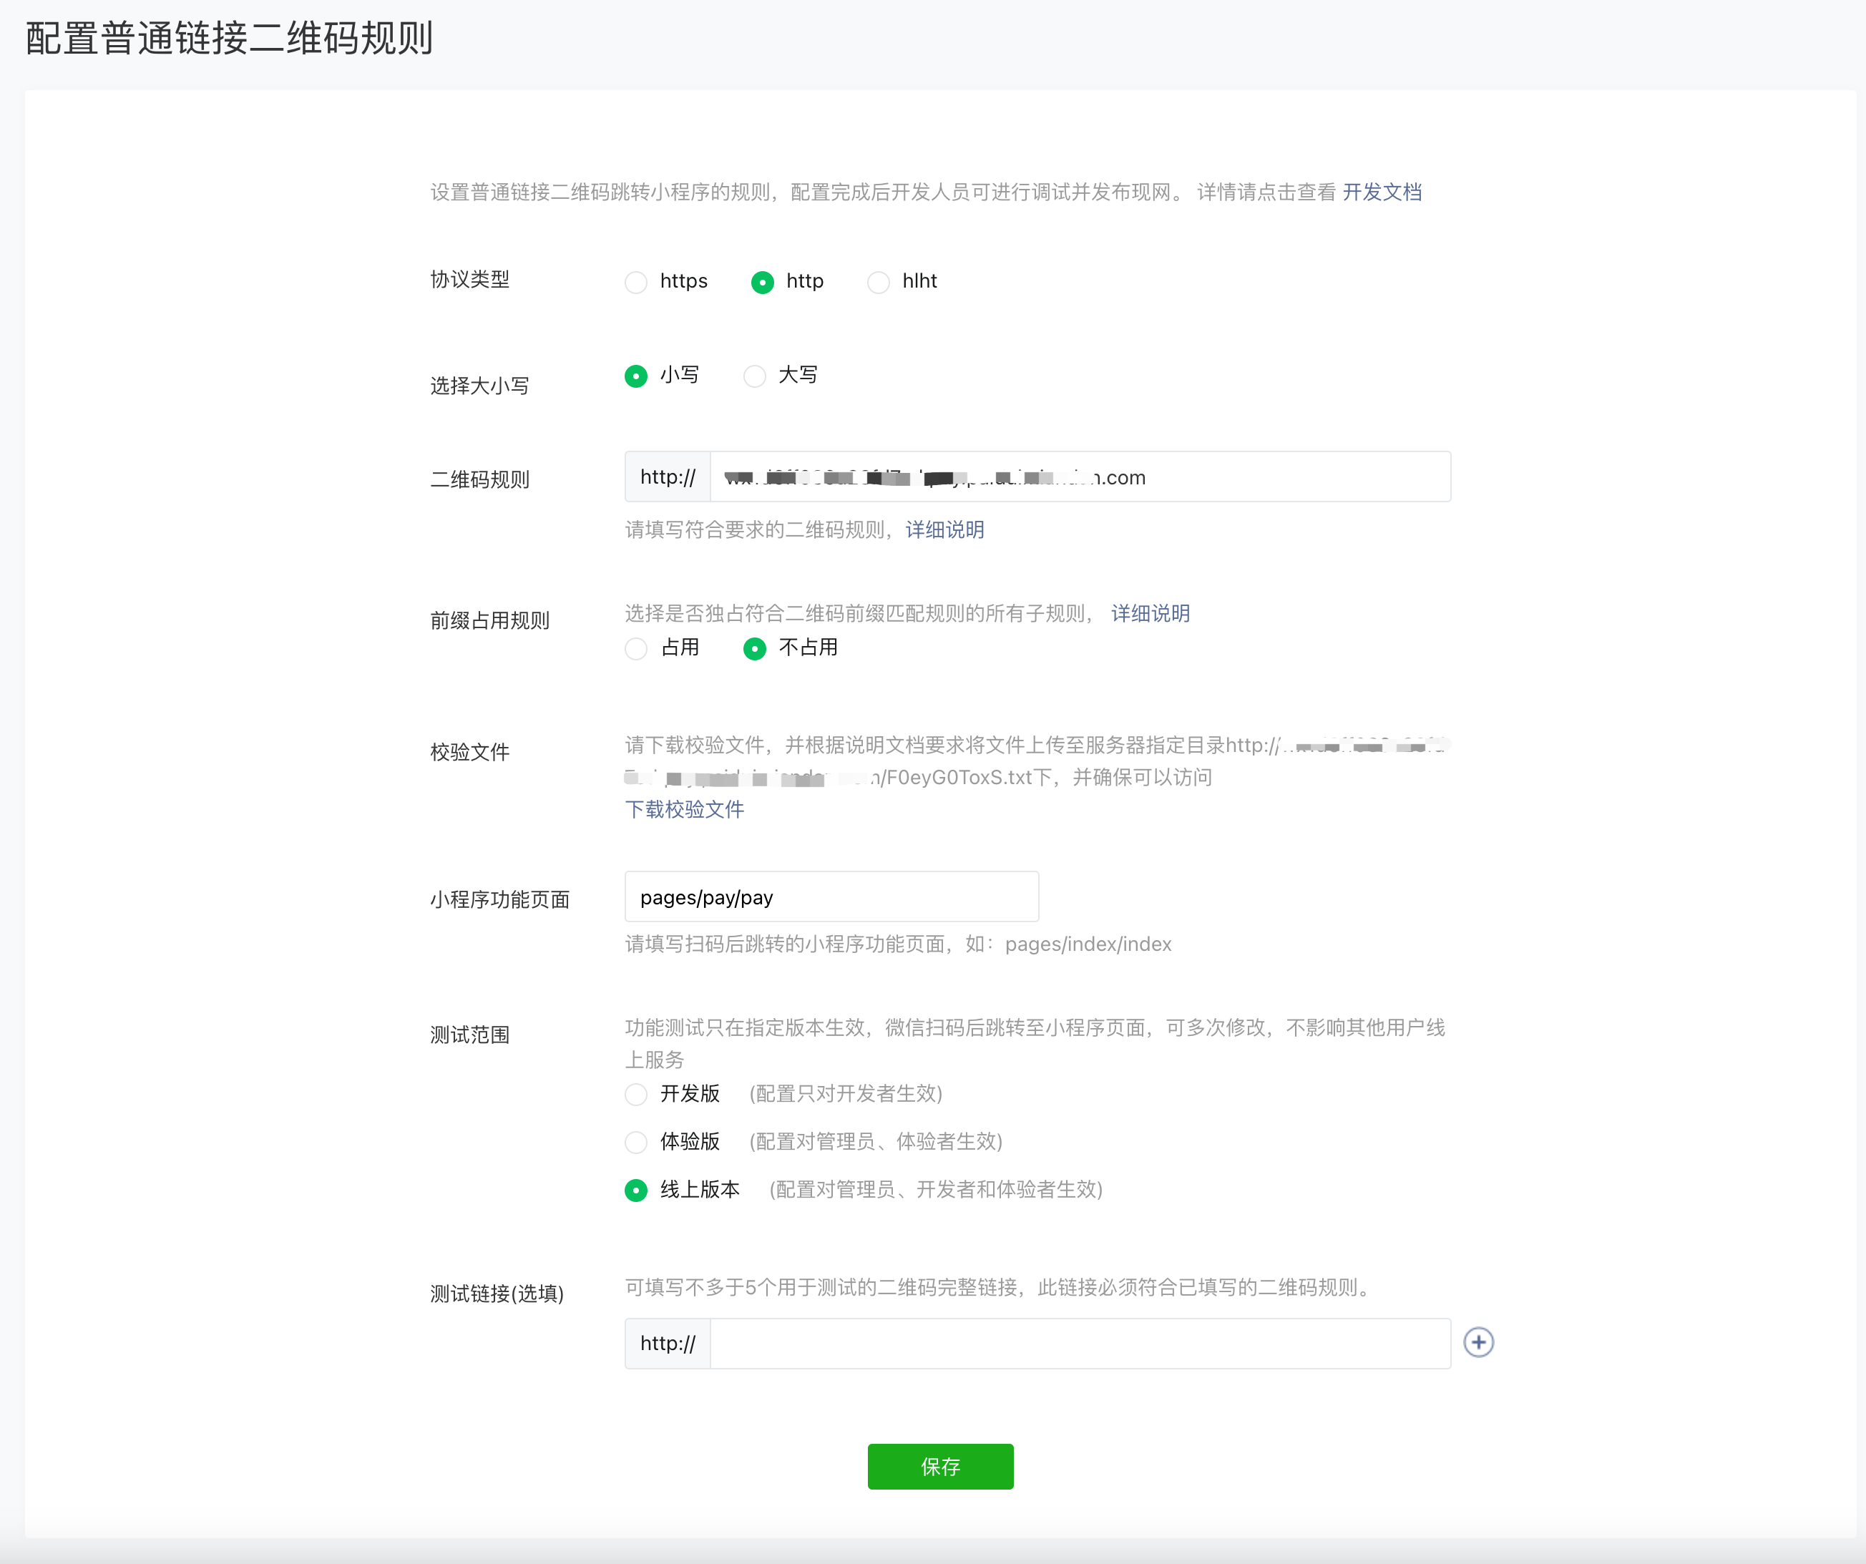Select 线上版本 test scope

tap(636, 1190)
